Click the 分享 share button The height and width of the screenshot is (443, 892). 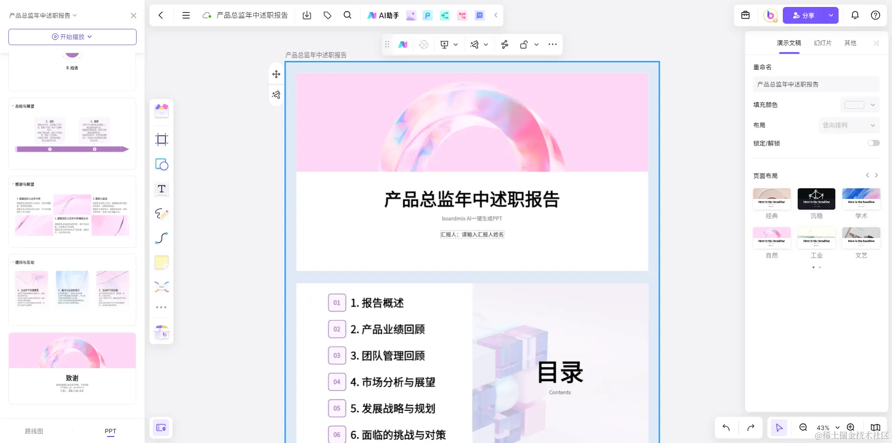[803, 15]
